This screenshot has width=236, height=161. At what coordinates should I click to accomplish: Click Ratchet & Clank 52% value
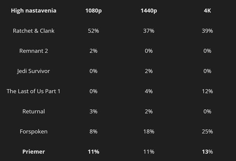[93, 31]
